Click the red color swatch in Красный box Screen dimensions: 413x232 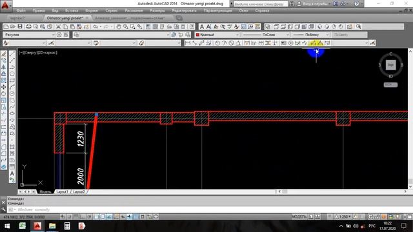tap(197, 35)
